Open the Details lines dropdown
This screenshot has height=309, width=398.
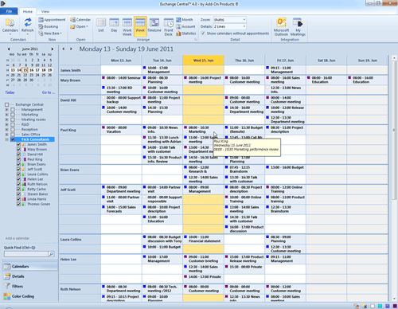tap(244, 26)
